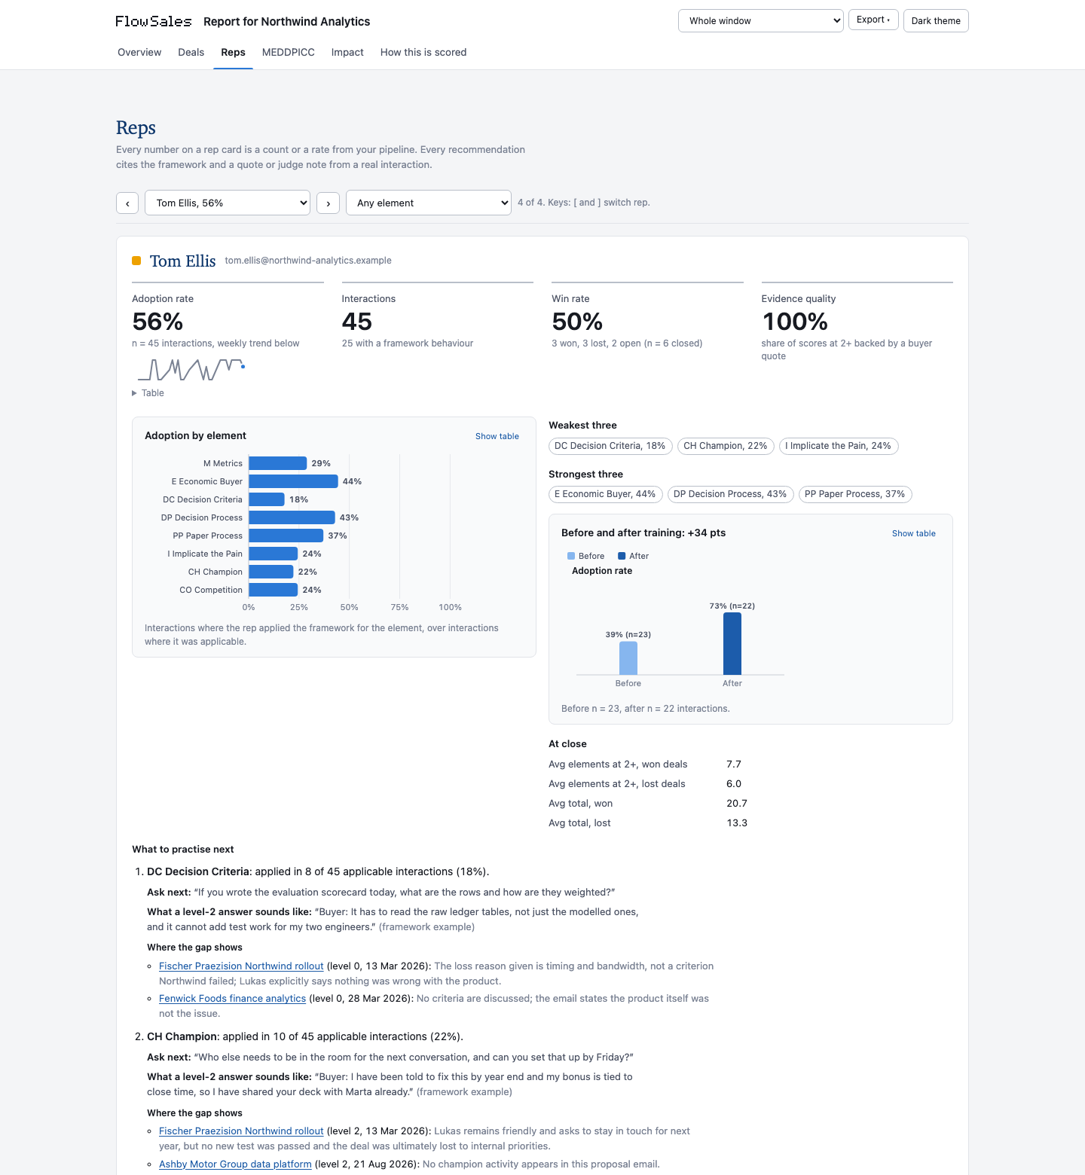Click the FlowSales logo
Viewport: 1085px width, 1175px height.
154,21
